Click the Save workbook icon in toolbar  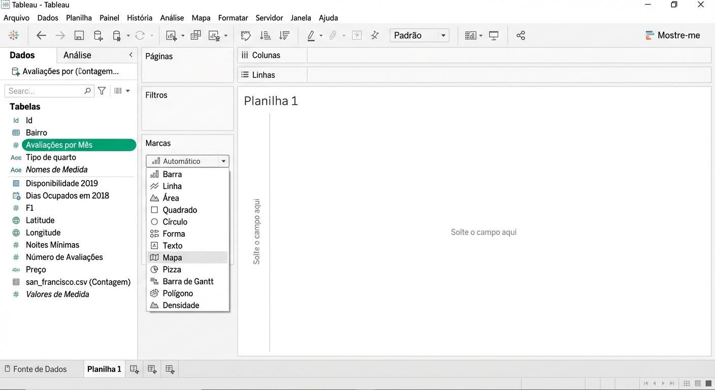pyautogui.click(x=79, y=36)
